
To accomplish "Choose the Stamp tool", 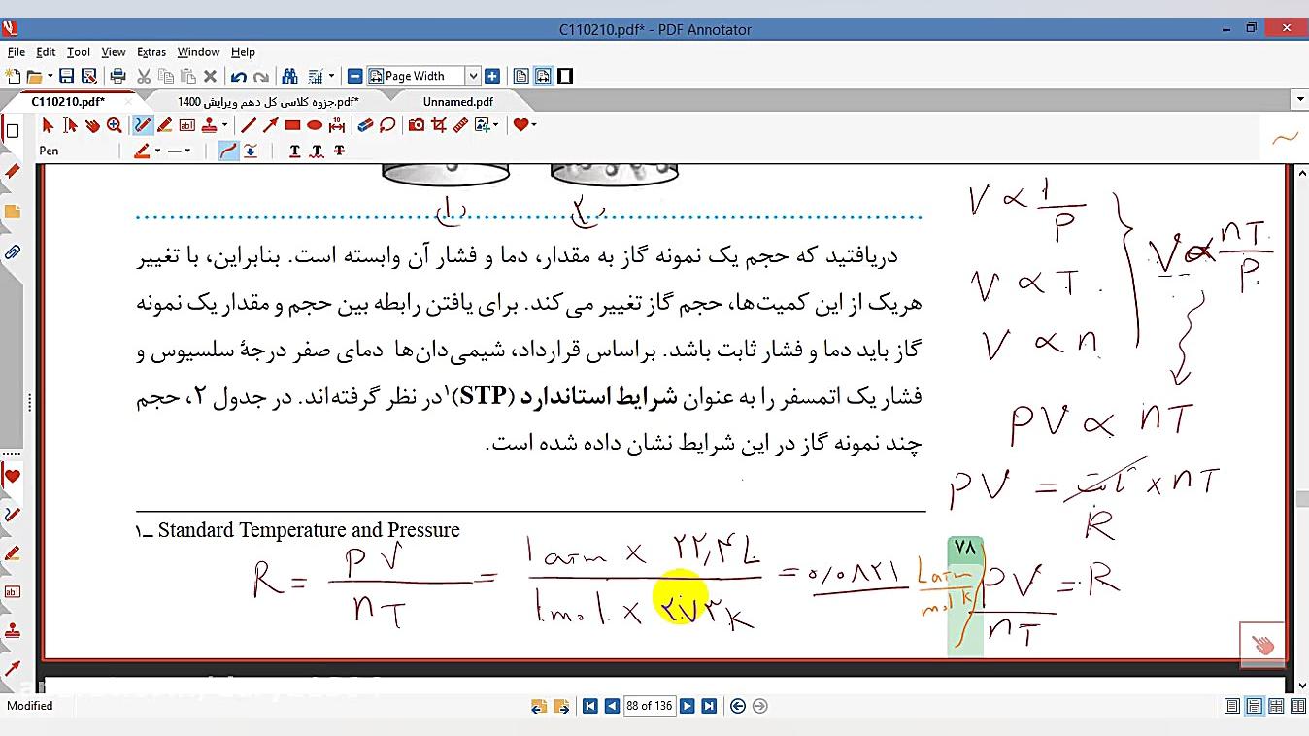I will [208, 125].
